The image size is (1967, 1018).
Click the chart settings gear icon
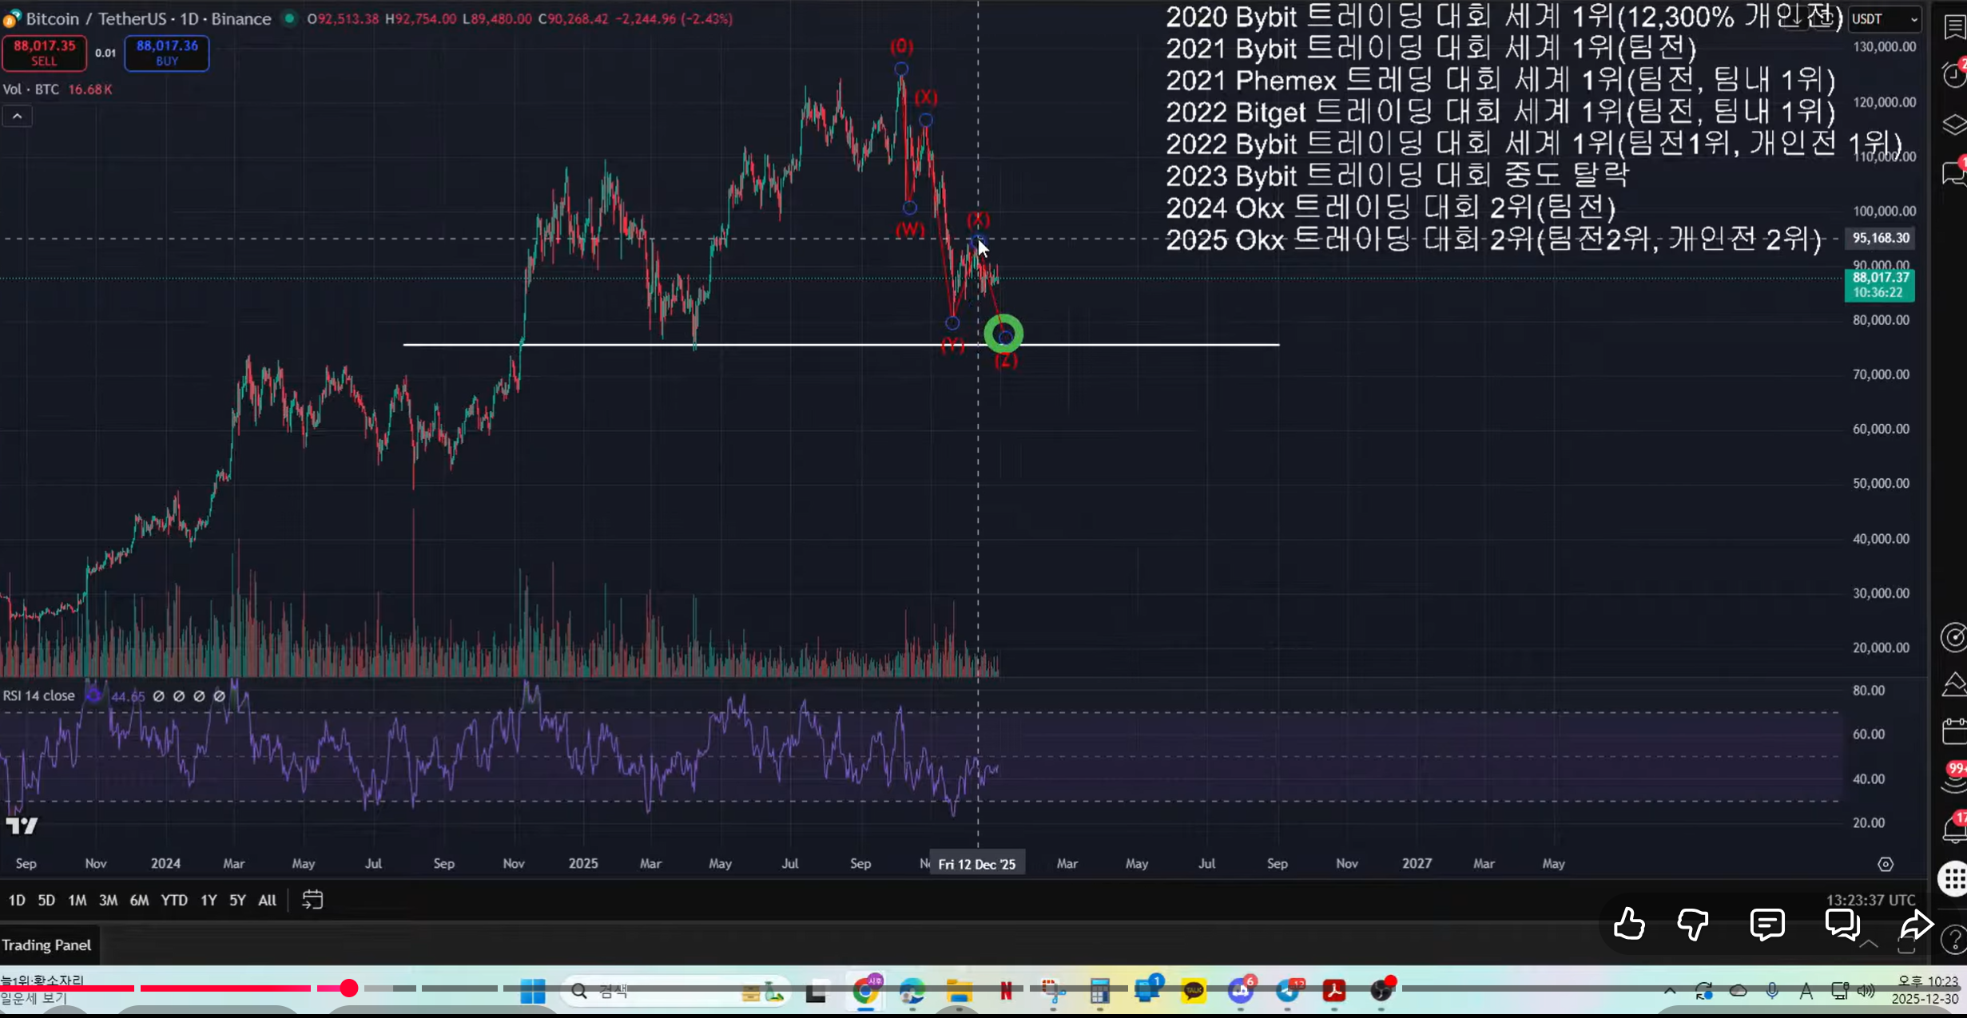(1886, 865)
